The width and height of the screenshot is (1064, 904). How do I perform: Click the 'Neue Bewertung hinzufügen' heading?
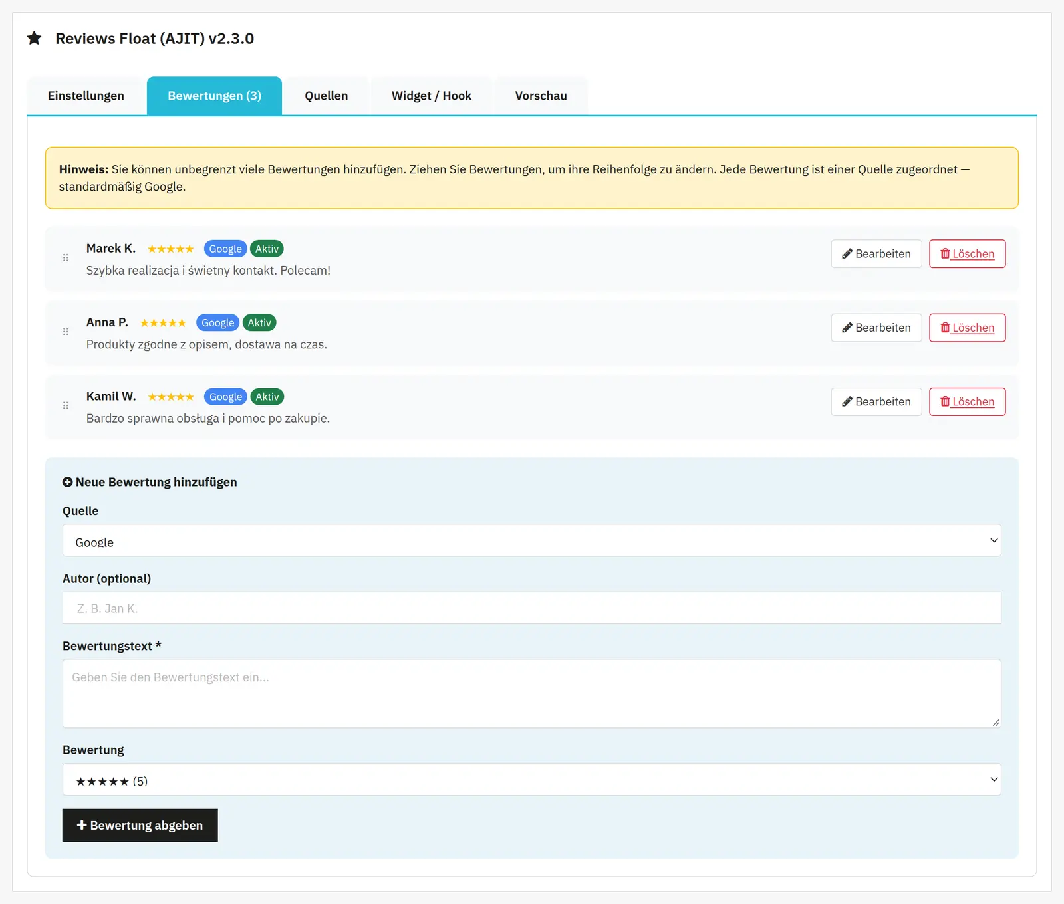click(156, 482)
